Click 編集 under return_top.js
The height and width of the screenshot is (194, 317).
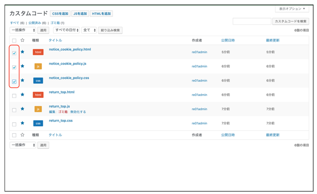52,112
